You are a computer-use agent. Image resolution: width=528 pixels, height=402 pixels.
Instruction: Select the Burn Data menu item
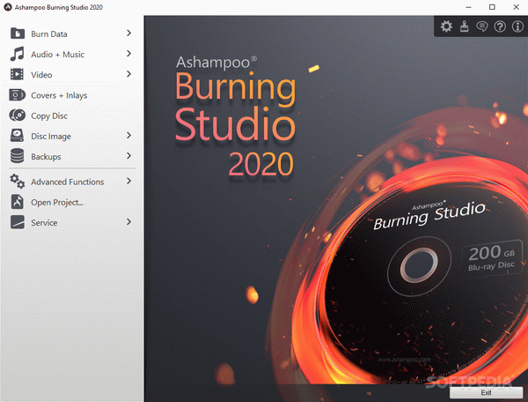pos(70,33)
